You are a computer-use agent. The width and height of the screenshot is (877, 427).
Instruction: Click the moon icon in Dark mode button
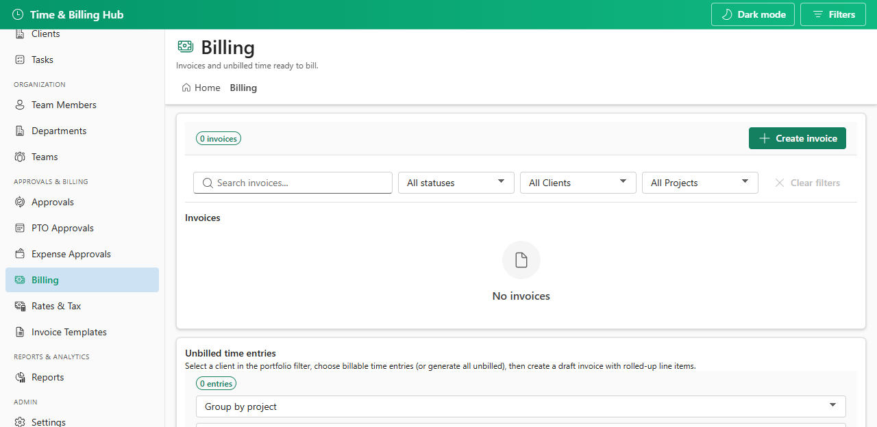click(x=728, y=14)
